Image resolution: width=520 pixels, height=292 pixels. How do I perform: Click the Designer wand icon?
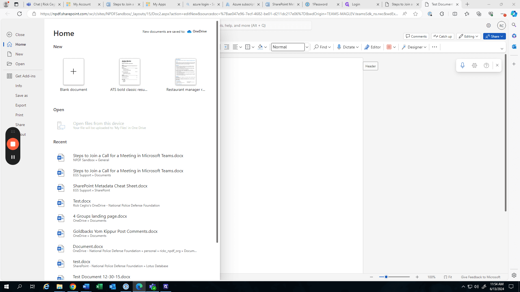pyautogui.click(x=404, y=47)
